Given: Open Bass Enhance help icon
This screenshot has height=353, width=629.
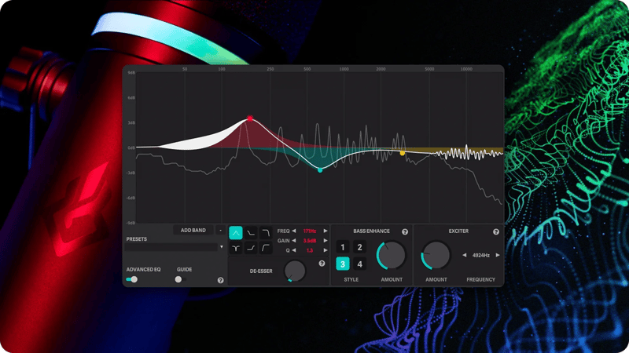Looking at the screenshot, I should click(x=405, y=232).
